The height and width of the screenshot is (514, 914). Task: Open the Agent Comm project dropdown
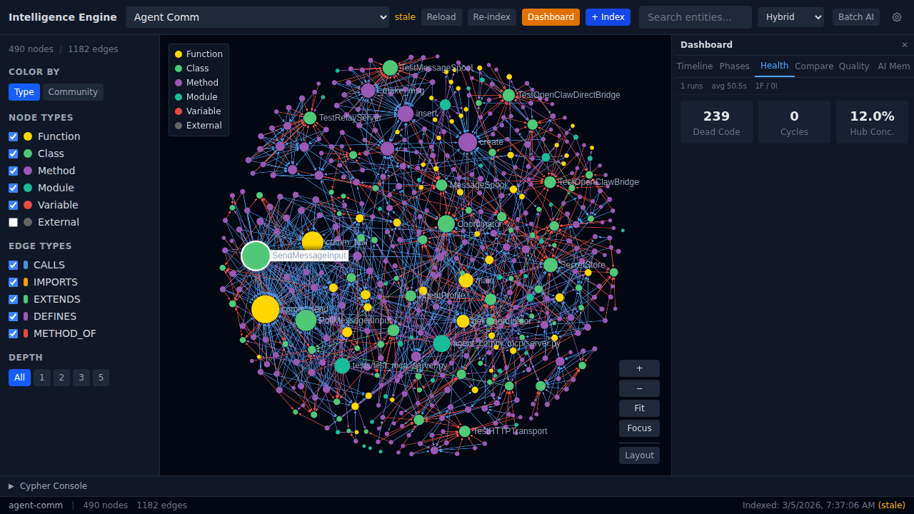257,17
